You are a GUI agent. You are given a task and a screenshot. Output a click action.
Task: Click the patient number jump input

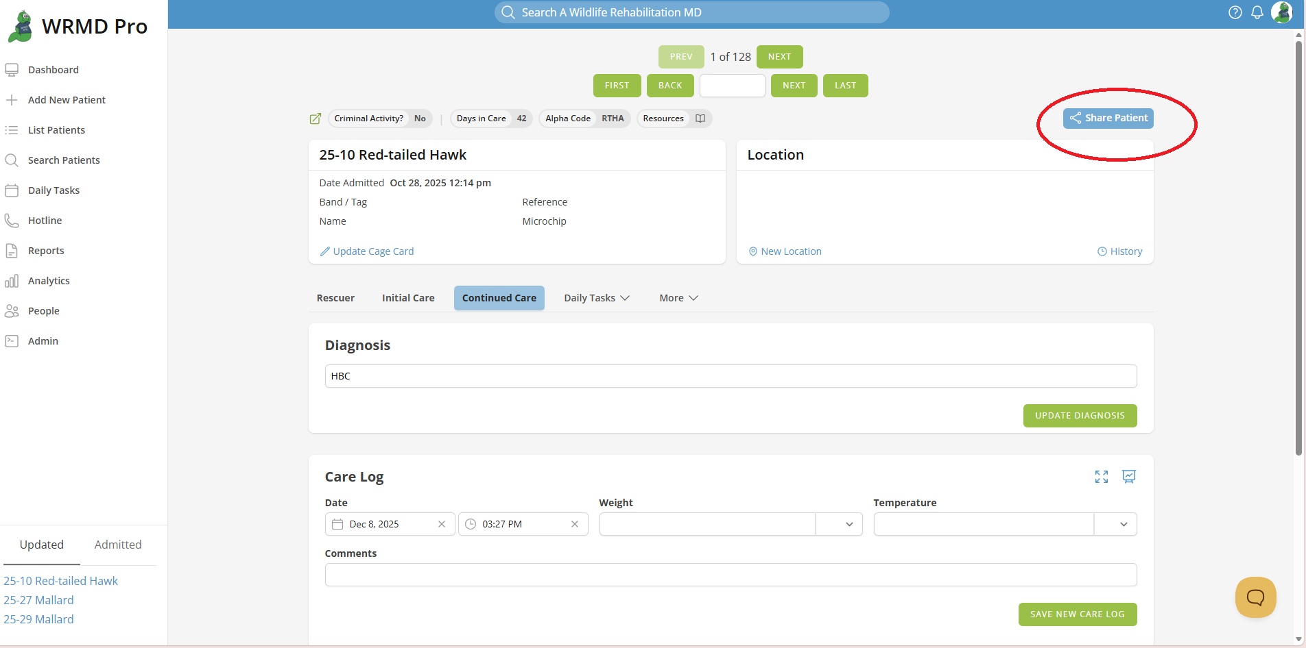733,86
